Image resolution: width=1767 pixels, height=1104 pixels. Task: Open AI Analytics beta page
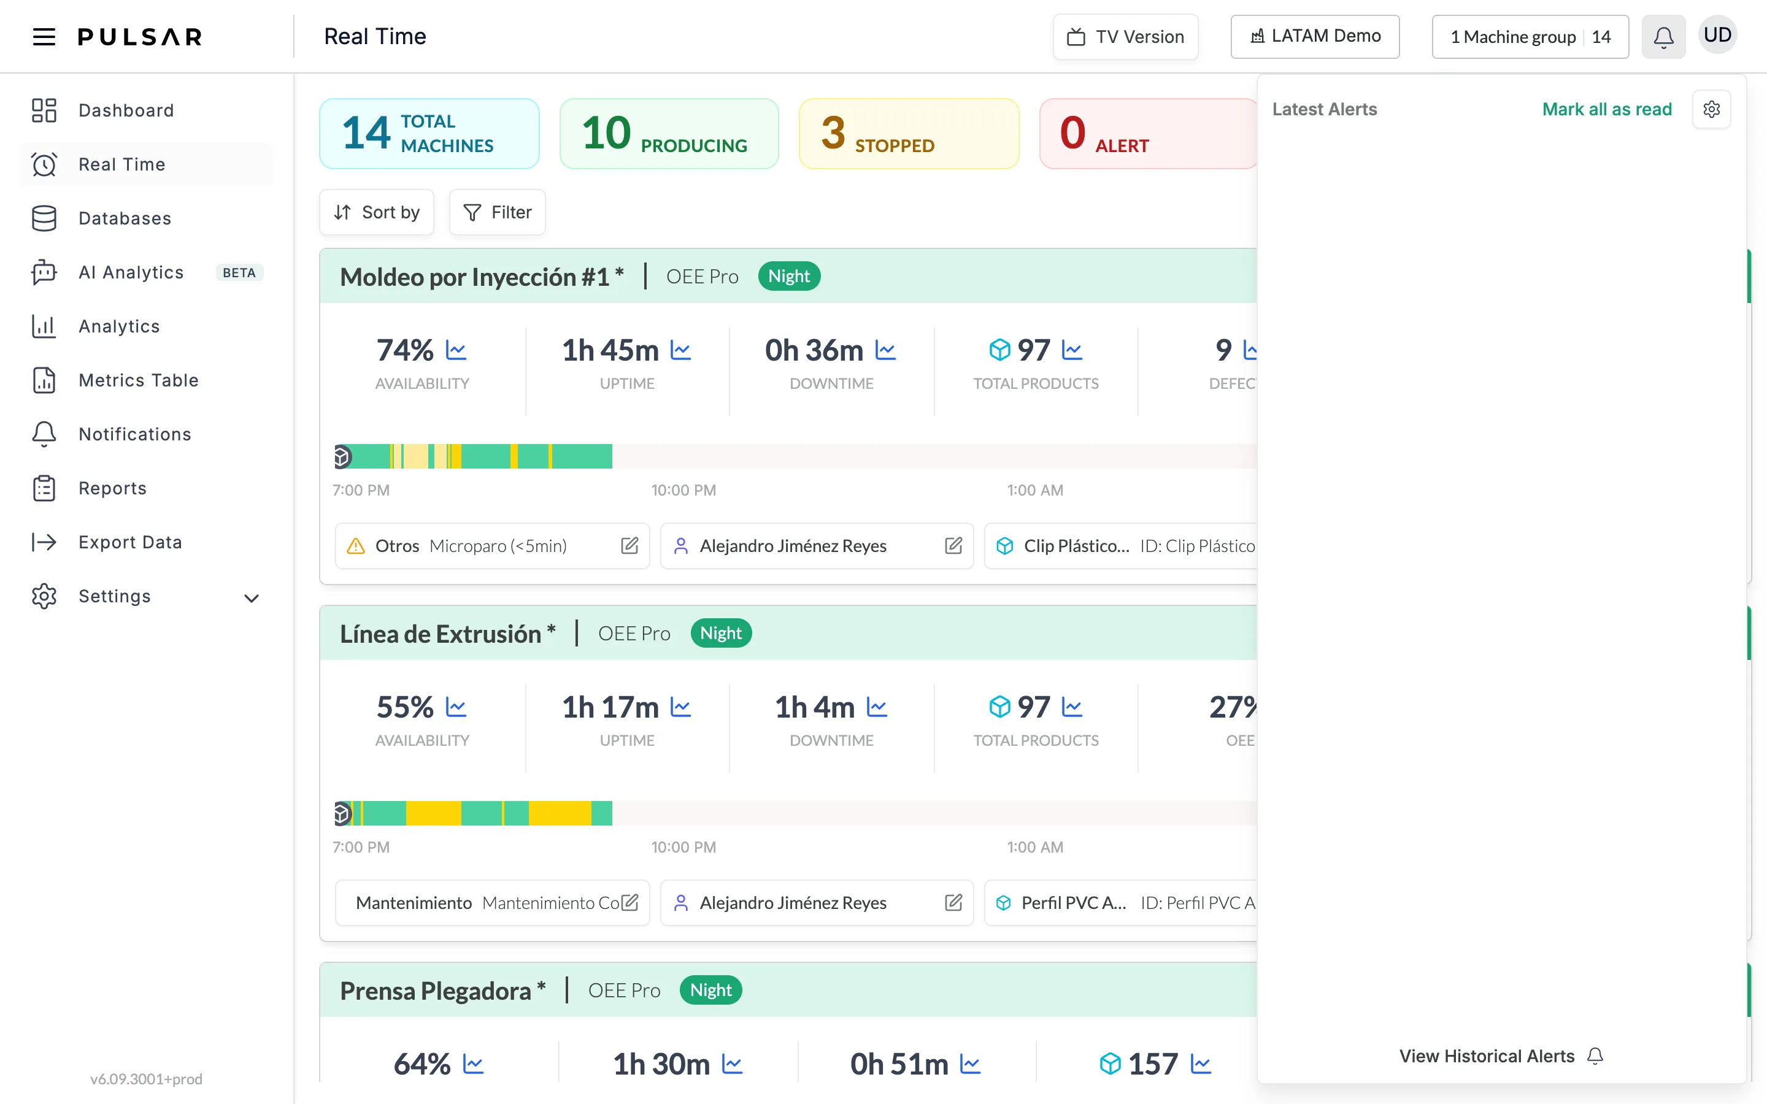[x=146, y=272]
